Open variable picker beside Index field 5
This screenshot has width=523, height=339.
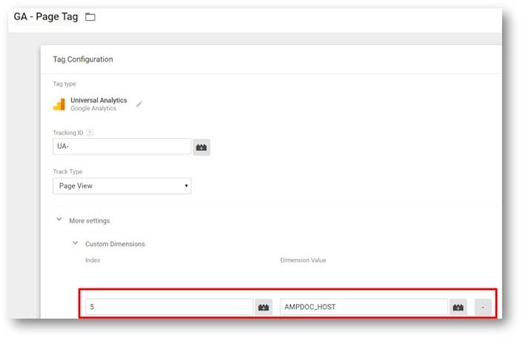click(263, 307)
